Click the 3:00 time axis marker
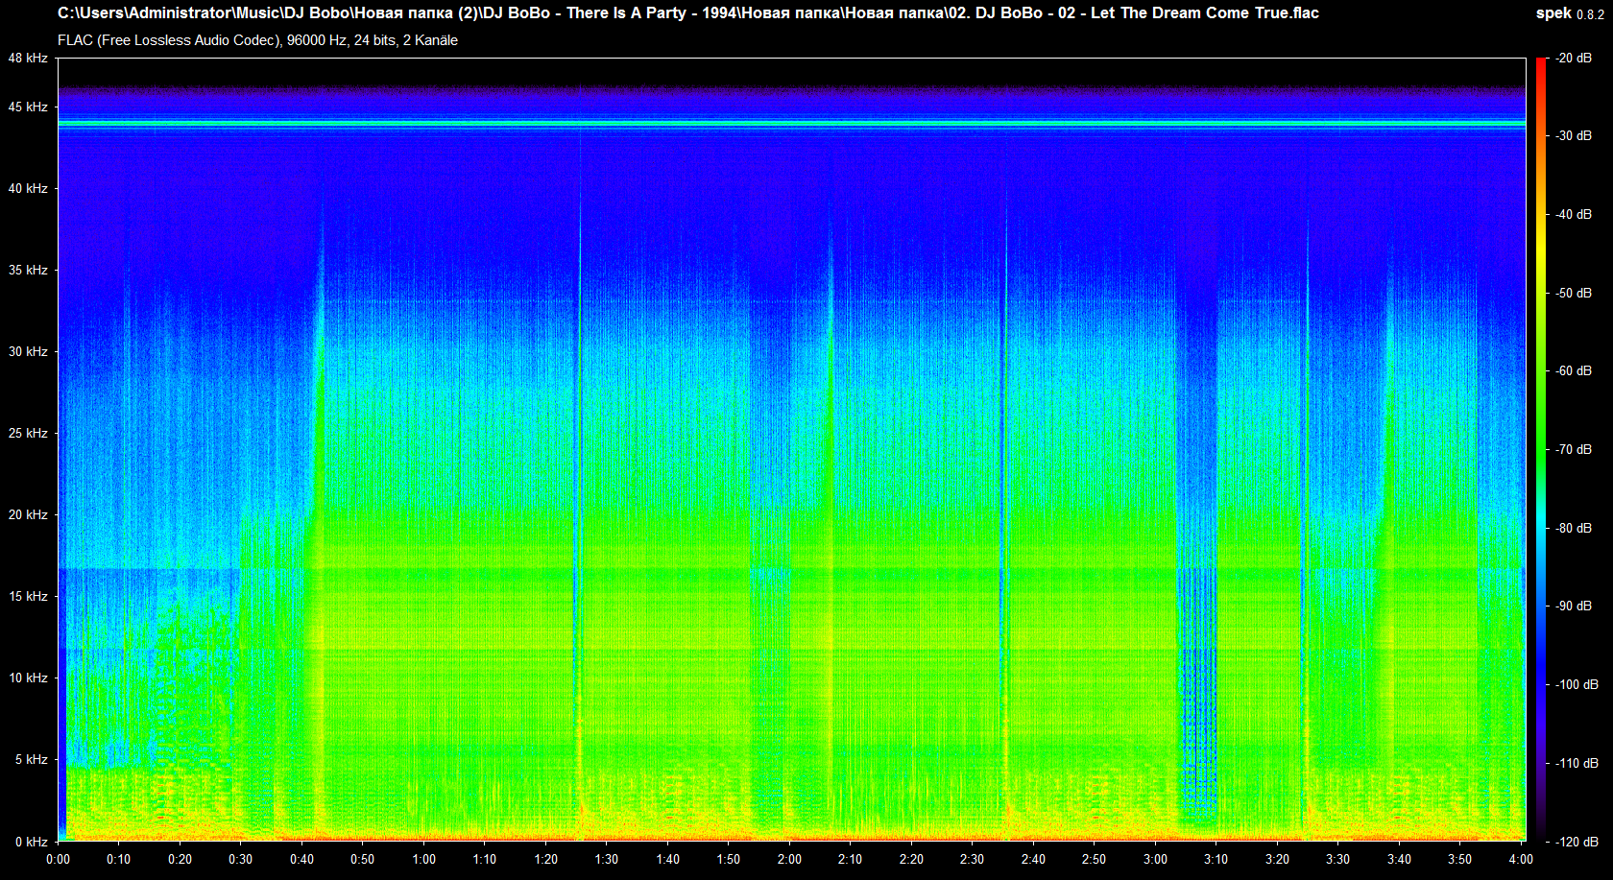 [x=1155, y=859]
